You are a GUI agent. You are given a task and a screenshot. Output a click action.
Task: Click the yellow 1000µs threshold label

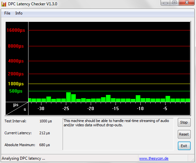tap(16, 84)
